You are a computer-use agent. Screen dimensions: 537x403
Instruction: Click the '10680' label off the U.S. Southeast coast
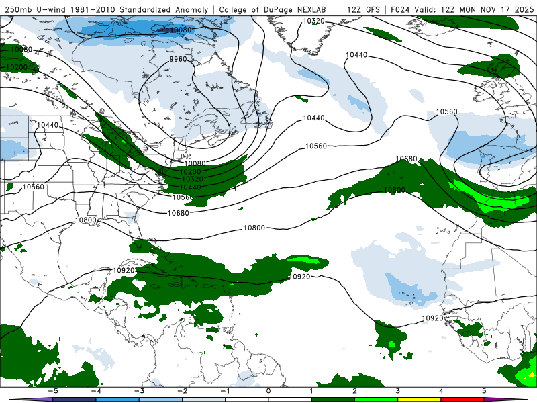click(178, 213)
